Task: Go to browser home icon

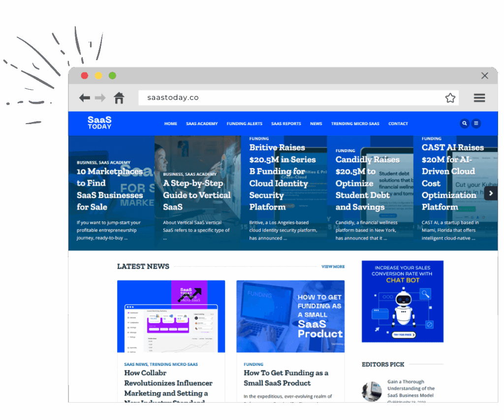Action: 119,98
